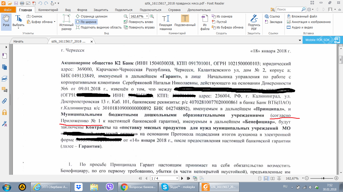
Task: Open the PDF Sign (Подпись PDF) tool
Action: [x=254, y=22]
